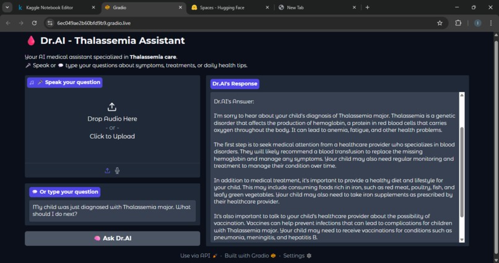Click the Speak your question label
This screenshot has width=499, height=263.
coord(64,82)
